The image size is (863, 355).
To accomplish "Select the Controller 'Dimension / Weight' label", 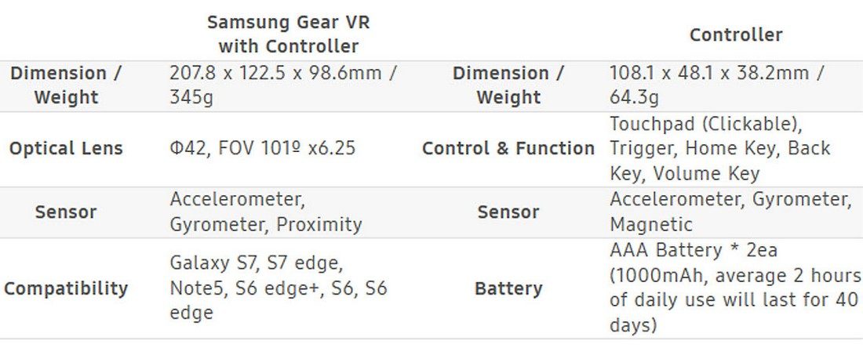I will [x=508, y=85].
